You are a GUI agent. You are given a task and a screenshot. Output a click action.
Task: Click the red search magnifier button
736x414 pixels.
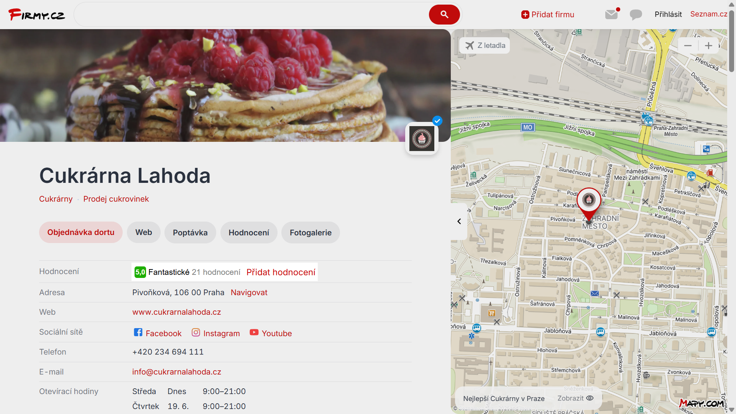click(x=444, y=15)
